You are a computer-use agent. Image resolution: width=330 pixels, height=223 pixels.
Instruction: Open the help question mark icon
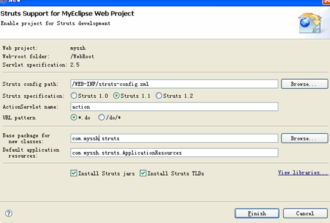(8, 213)
